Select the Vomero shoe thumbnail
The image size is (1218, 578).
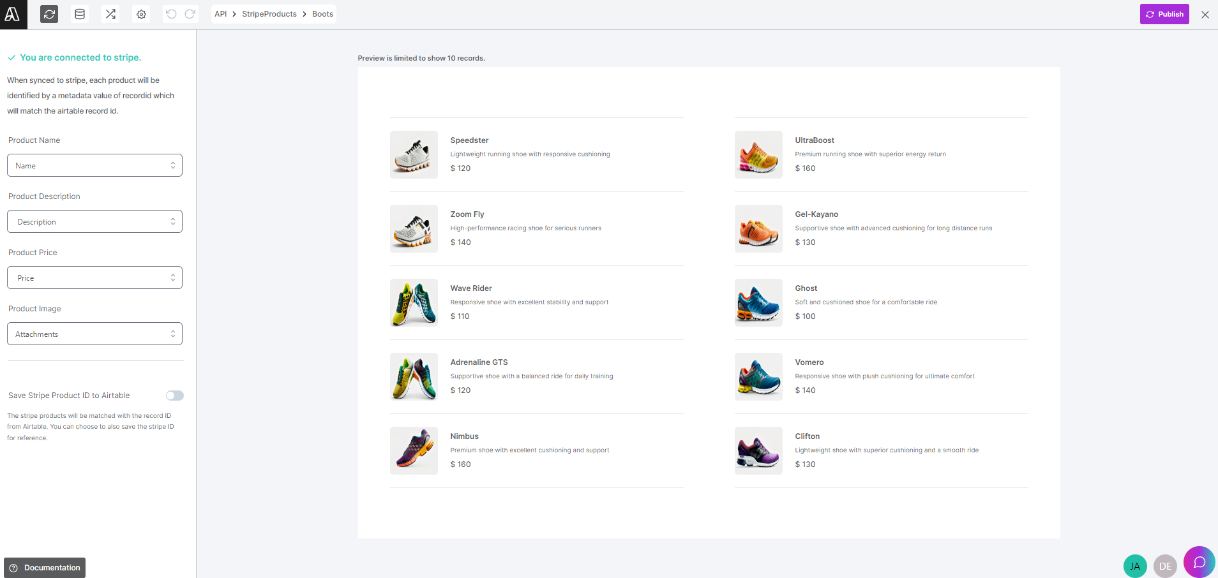(x=758, y=376)
